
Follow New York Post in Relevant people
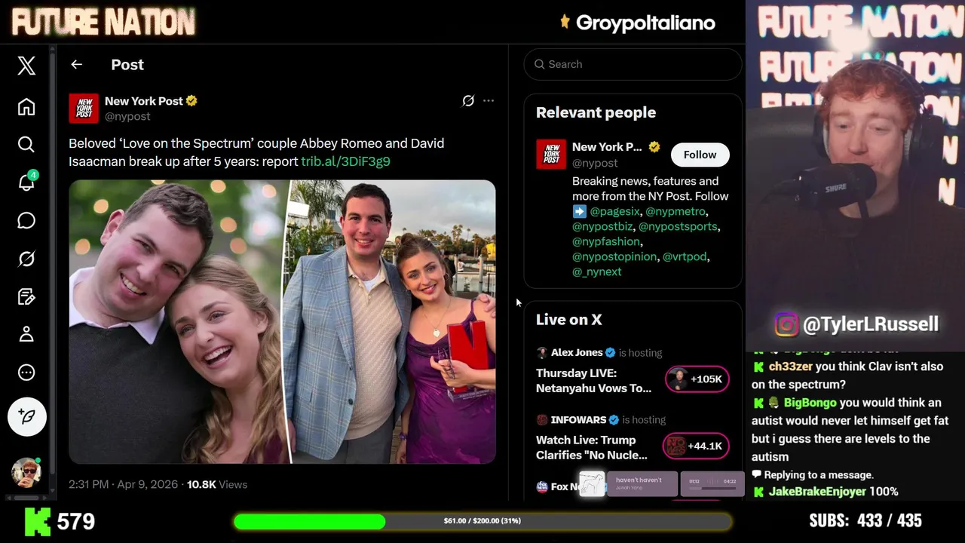700,155
